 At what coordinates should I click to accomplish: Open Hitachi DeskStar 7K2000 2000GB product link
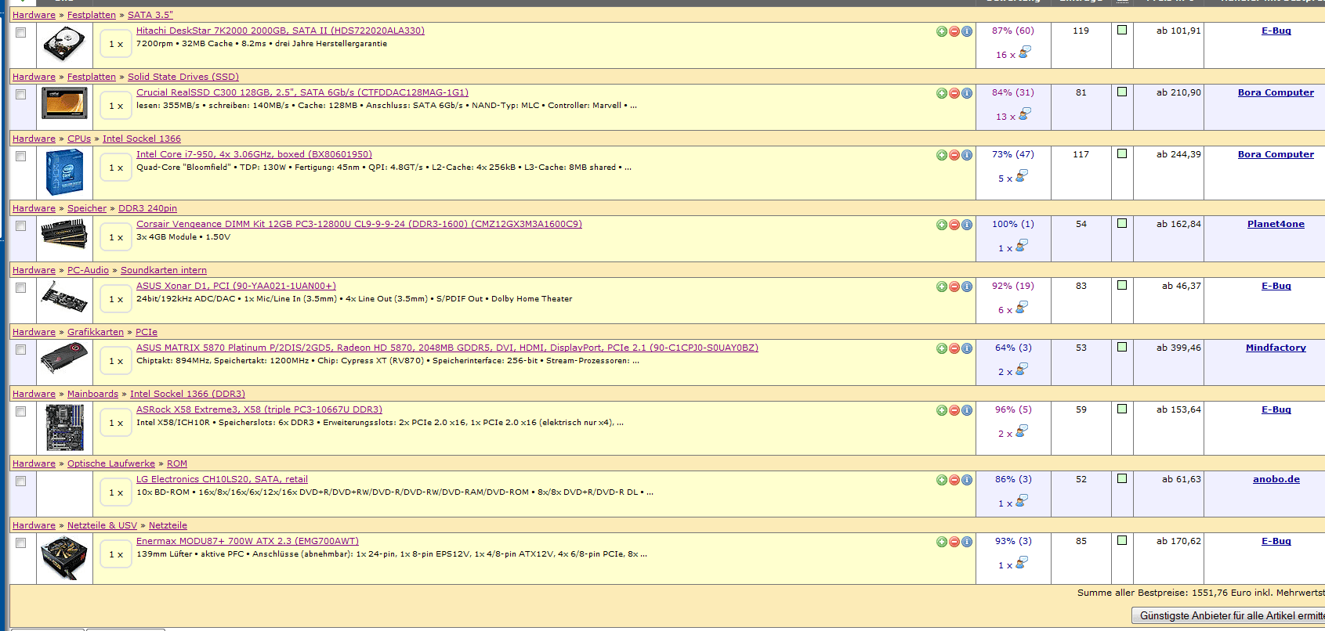[x=281, y=31]
